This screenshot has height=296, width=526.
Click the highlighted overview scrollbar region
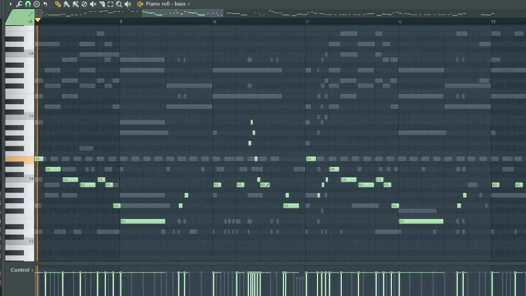pos(182,13)
